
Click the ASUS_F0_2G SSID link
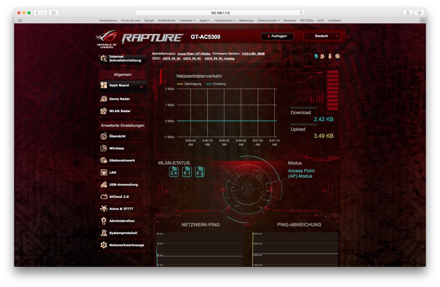coord(171,59)
